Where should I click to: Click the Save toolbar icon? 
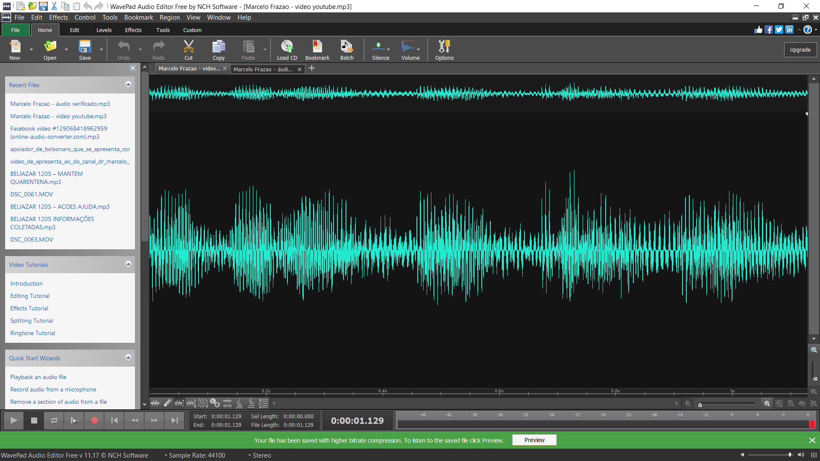[x=85, y=50]
